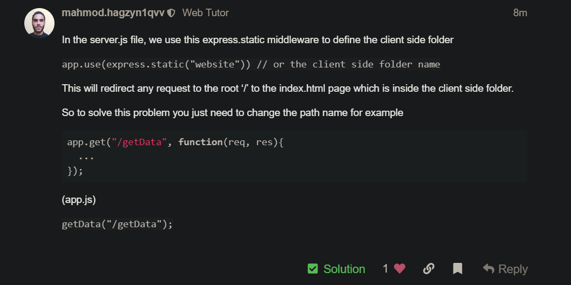
Task: Bookmark this post
Action: click(457, 269)
